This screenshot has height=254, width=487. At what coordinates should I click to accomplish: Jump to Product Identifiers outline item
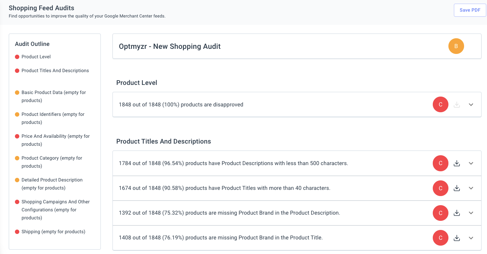(x=53, y=118)
